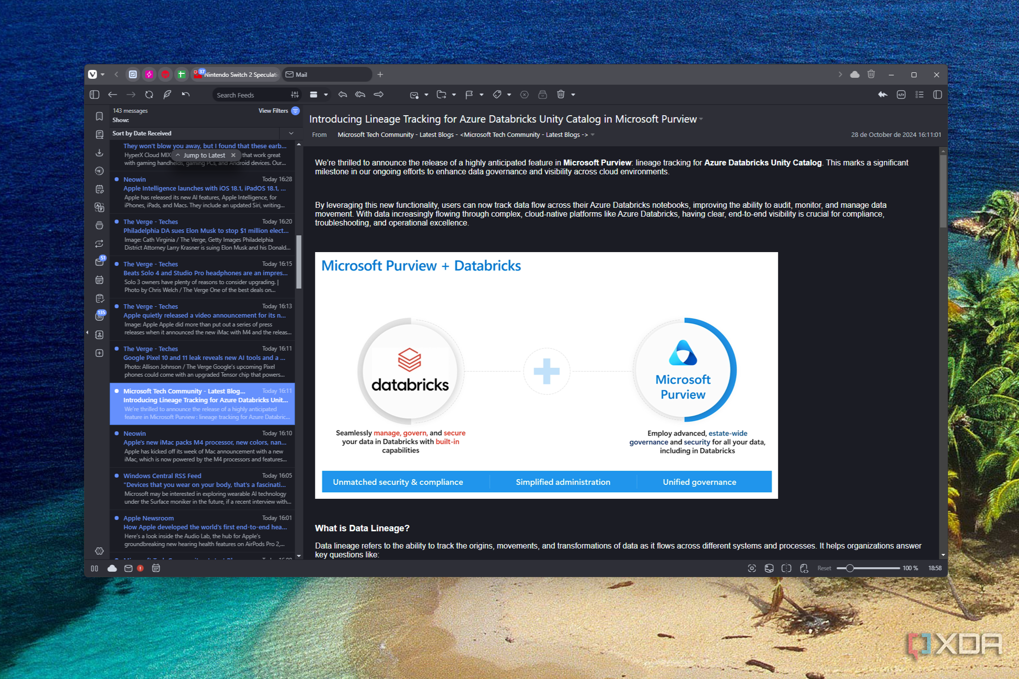Delete the selected message with the toolbar trash
Viewport: 1019px width, 679px height.
560,95
